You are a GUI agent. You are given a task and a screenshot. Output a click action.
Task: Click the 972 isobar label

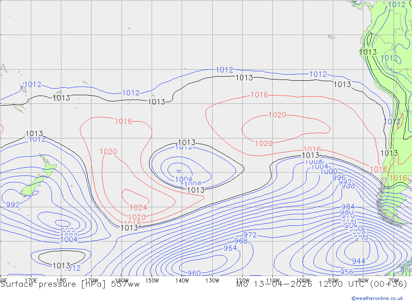(250, 235)
